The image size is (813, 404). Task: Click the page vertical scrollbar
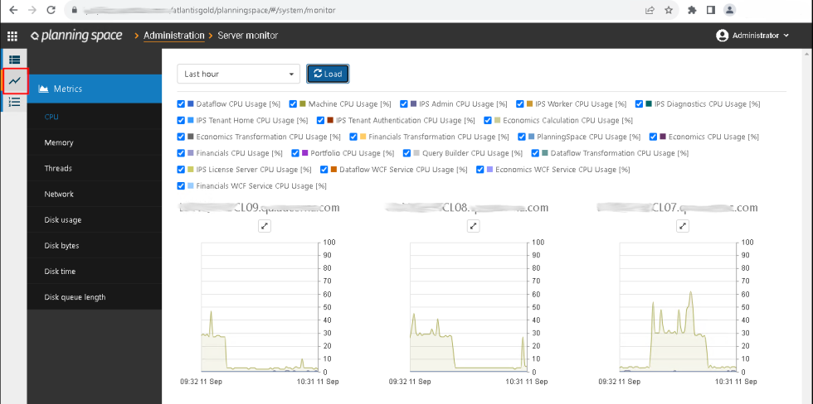[807, 226]
